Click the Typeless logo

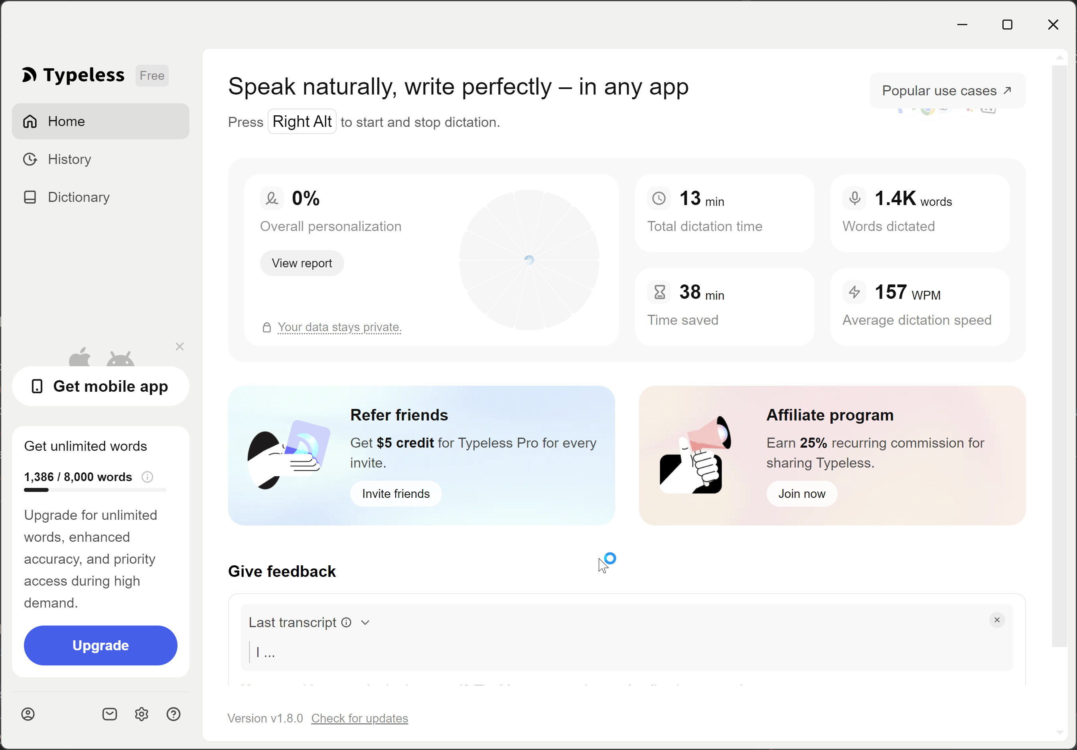[x=73, y=75]
